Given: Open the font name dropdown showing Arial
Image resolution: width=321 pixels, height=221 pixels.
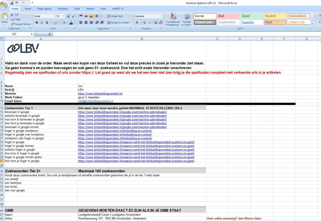Looking at the screenshot, I should [54, 16].
